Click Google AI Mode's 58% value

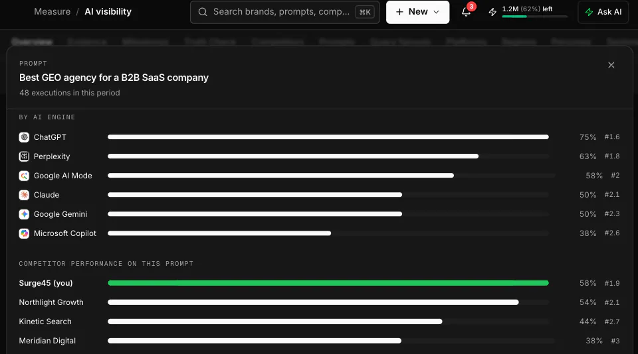click(594, 176)
